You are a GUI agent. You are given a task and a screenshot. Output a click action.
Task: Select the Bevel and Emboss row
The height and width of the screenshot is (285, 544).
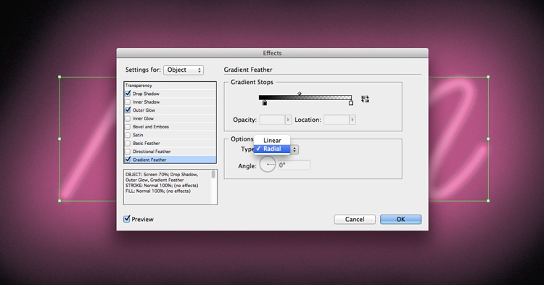[x=170, y=127]
